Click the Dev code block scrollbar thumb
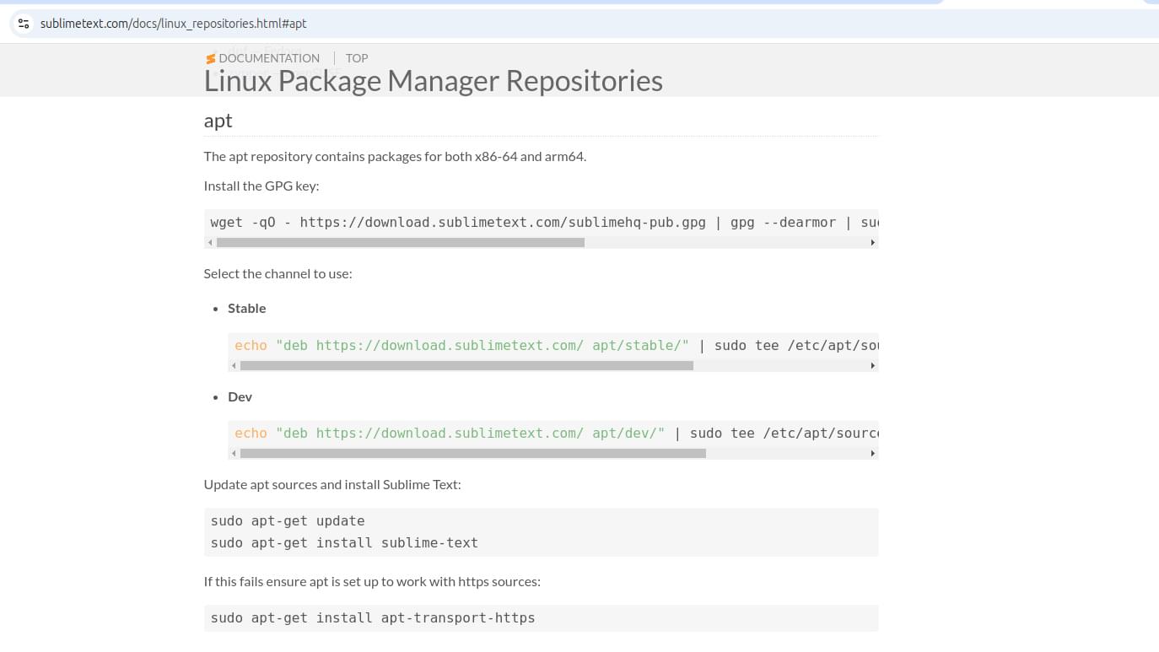1159x652 pixels. pyautogui.click(x=473, y=454)
